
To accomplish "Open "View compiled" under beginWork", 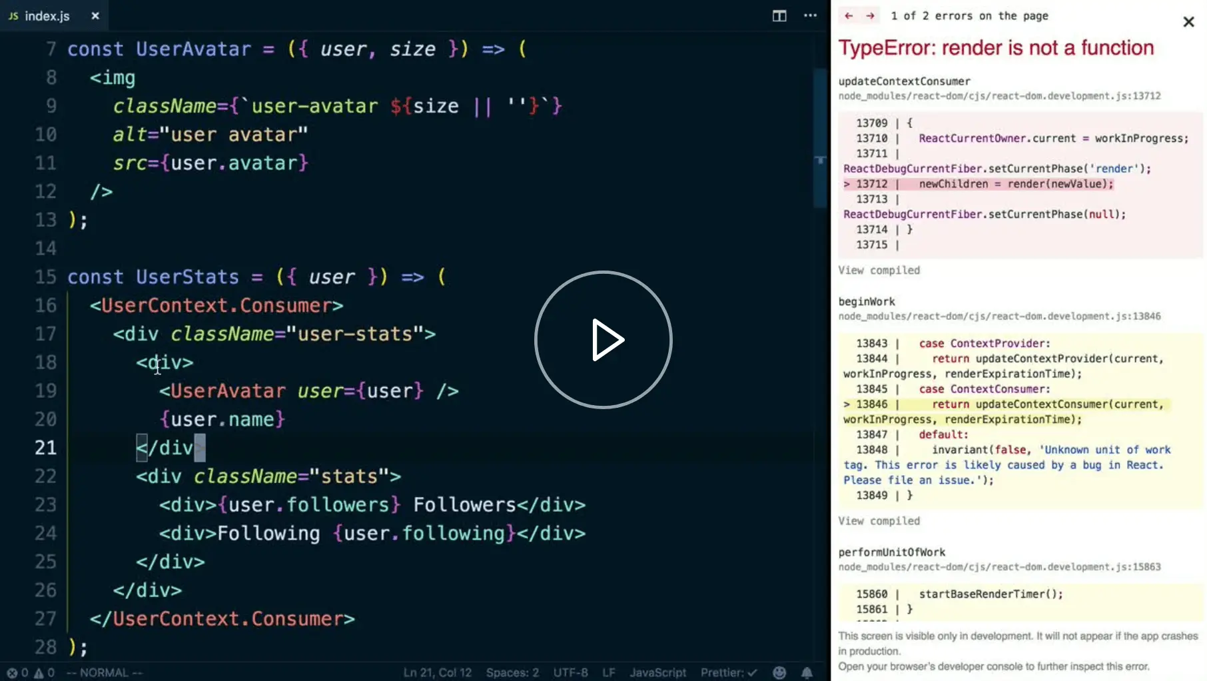I will [x=879, y=521].
